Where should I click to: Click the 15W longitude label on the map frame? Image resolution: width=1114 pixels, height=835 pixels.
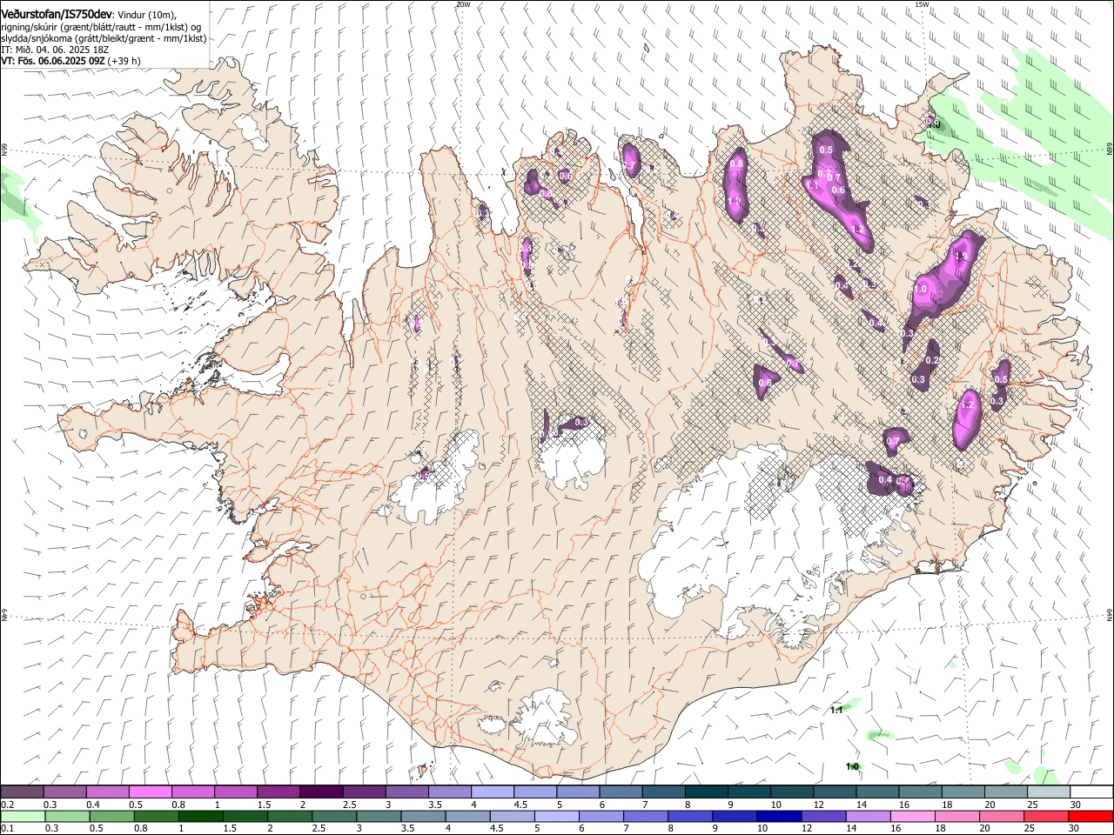click(922, 4)
